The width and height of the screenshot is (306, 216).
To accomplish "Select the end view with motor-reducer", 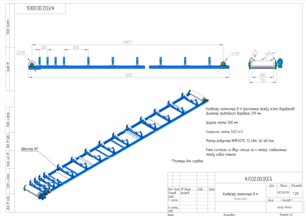I will click(266, 63).
